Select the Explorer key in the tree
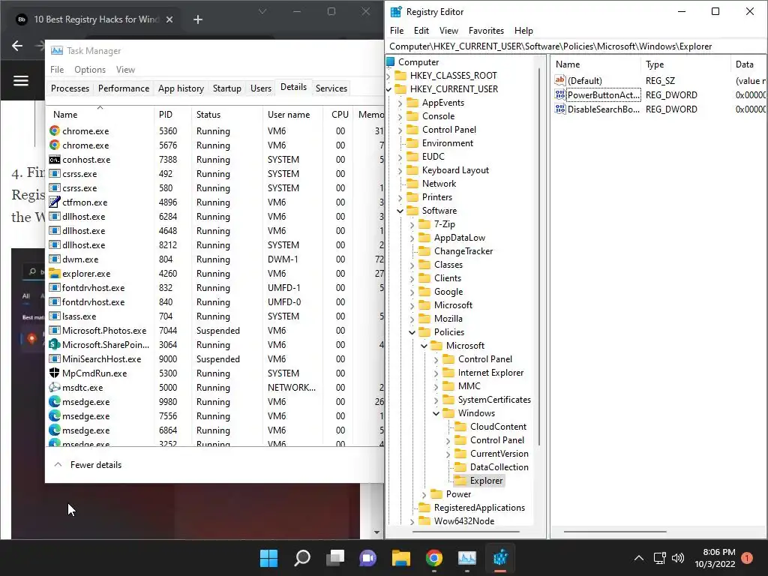 click(x=486, y=481)
